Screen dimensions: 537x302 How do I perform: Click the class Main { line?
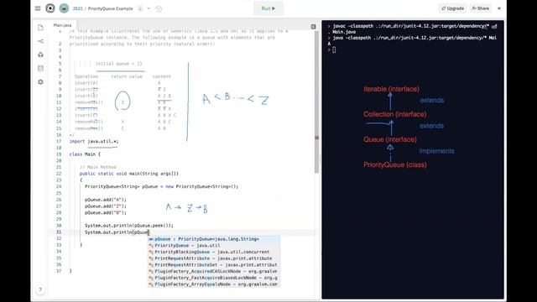pyautogui.click(x=85, y=154)
